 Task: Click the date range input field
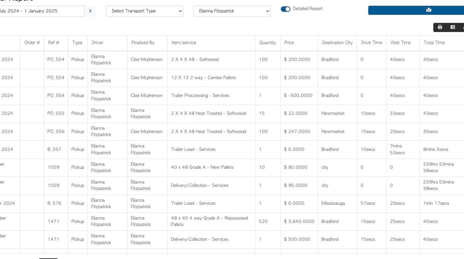tap(41, 11)
